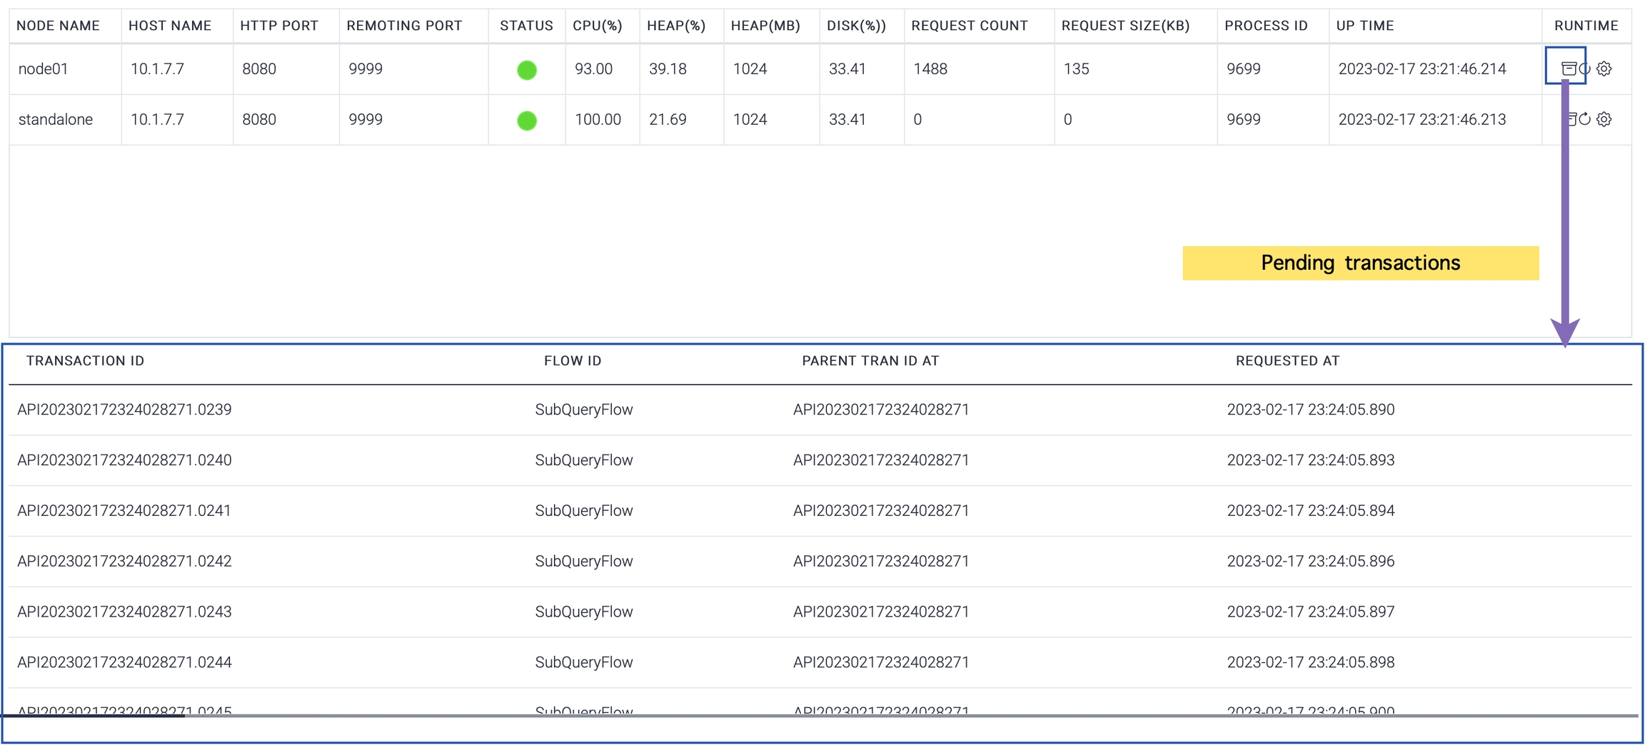Click the horizontal scrollbar of the transactions table
The width and height of the screenshot is (1645, 745).
pyautogui.click(x=93, y=716)
